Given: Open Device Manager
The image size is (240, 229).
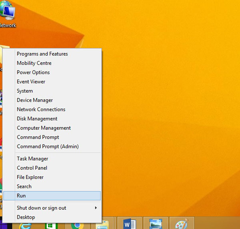Looking at the screenshot, I should [52, 100].
